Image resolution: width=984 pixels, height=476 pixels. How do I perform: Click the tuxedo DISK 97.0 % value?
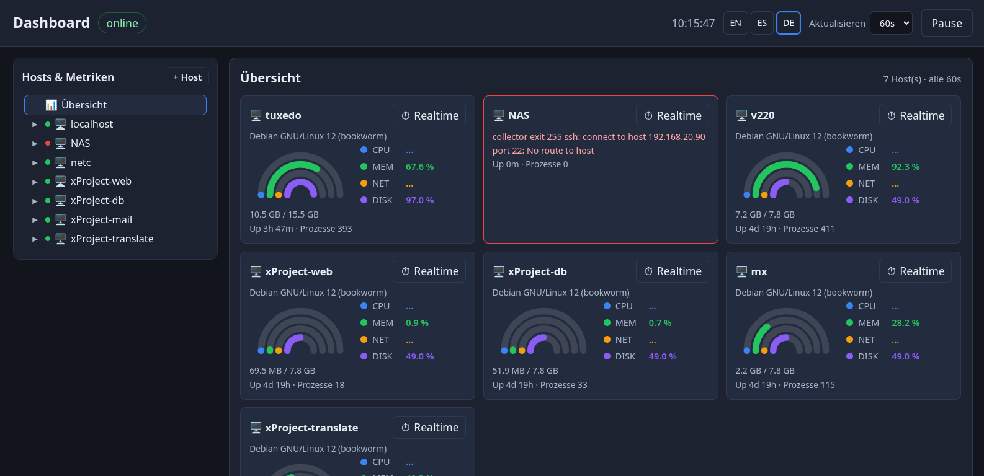tap(420, 200)
